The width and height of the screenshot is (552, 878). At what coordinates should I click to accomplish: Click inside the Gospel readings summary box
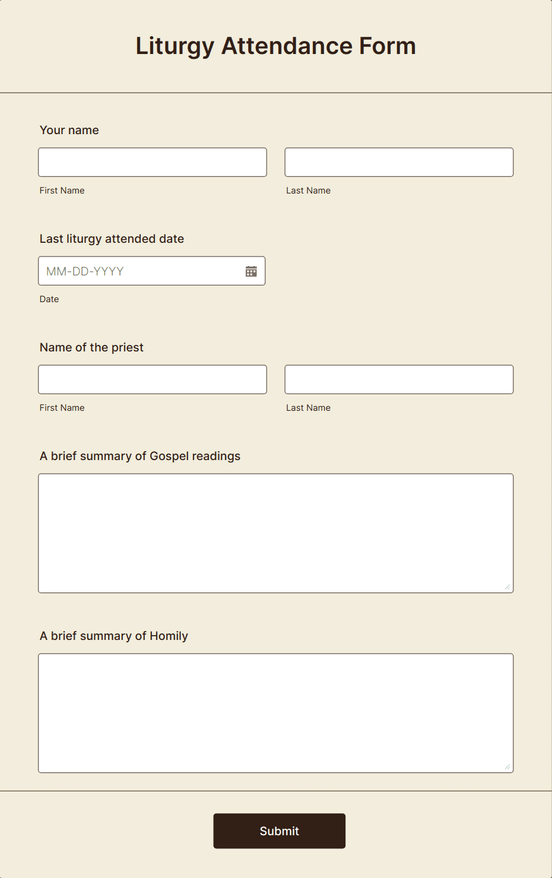click(275, 533)
